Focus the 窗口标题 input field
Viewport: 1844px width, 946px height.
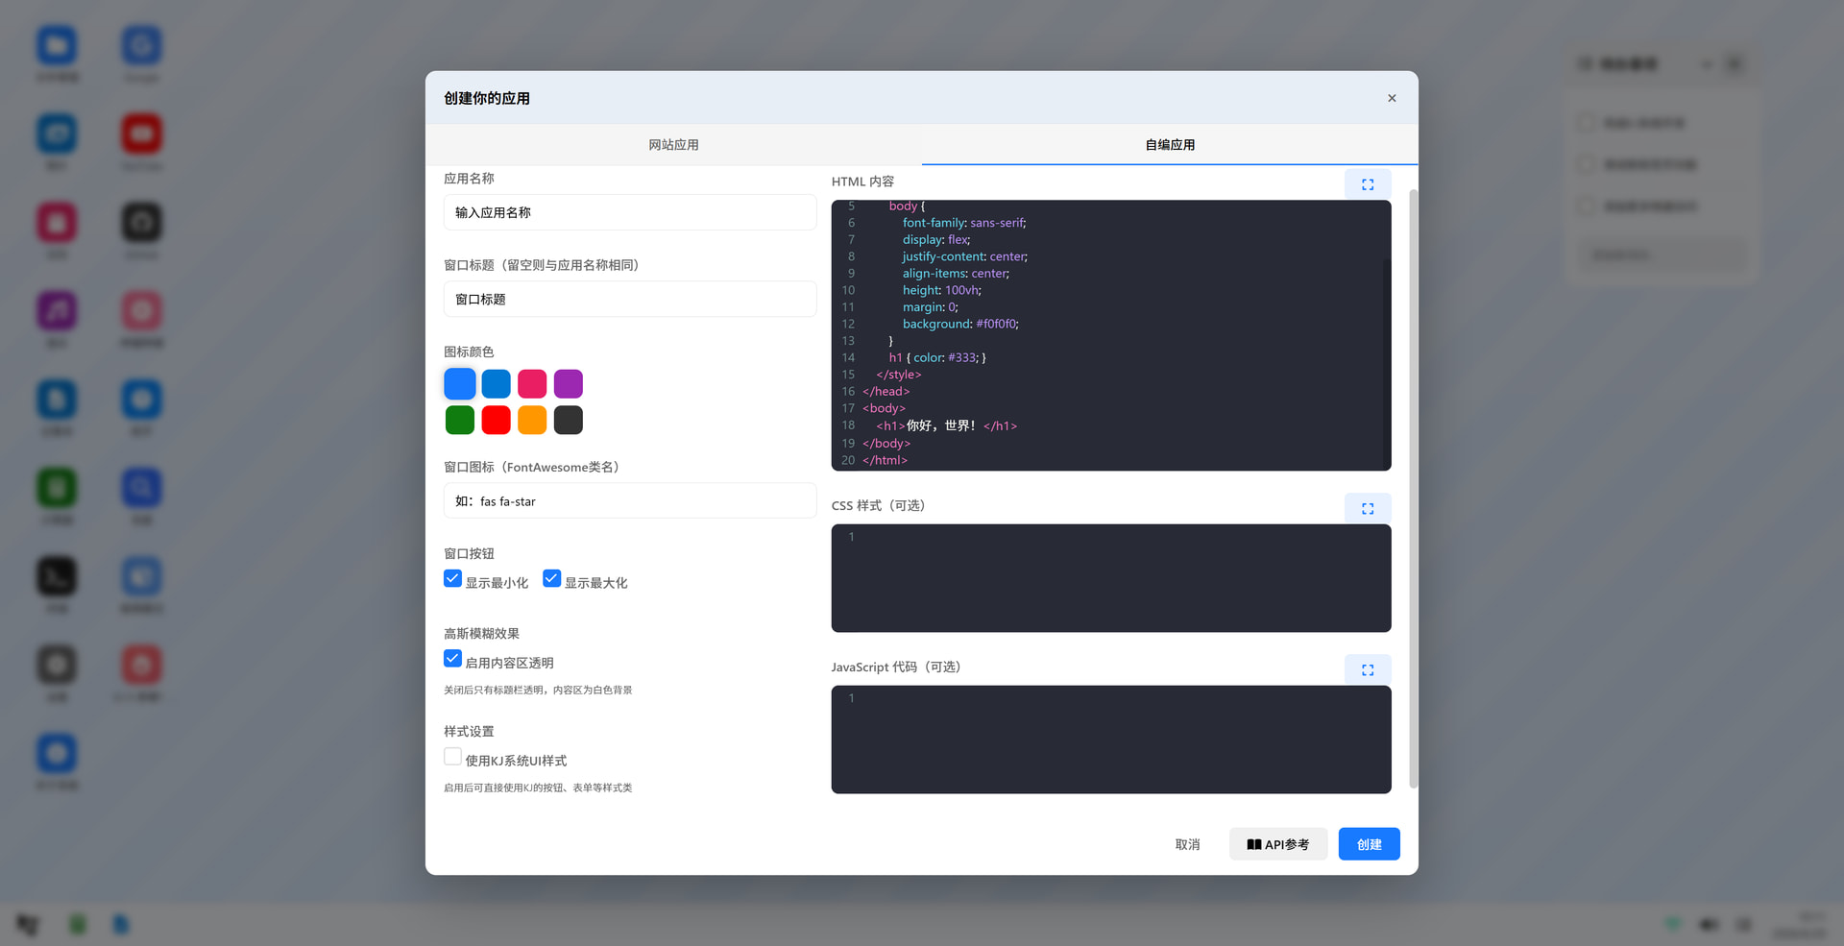point(630,299)
